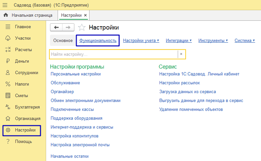This screenshot has height=161, width=261.
Task: Click the Главное section icon
Action: (x=8, y=27)
